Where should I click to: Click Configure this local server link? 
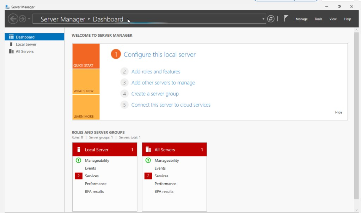coord(160,54)
